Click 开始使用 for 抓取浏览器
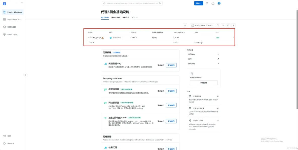The height and width of the screenshot is (150, 298). tap(171, 91)
